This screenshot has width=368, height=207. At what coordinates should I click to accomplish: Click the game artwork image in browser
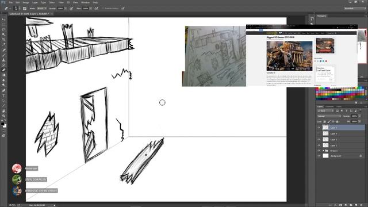[x=289, y=56]
